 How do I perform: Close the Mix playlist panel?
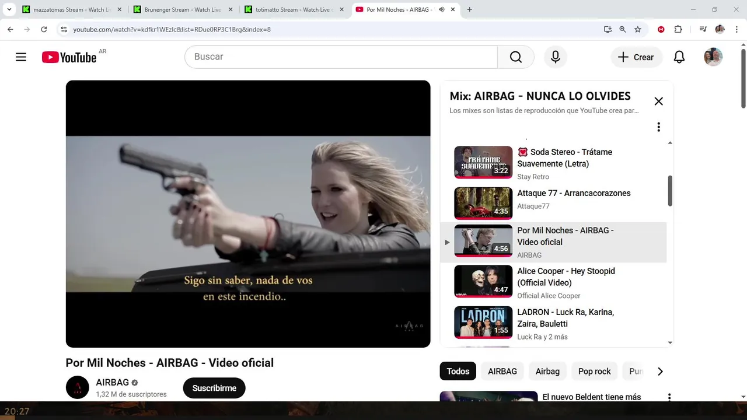coord(659,101)
